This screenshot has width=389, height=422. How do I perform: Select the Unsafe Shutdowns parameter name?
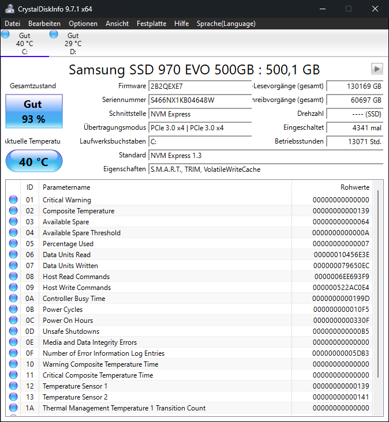coord(71,331)
